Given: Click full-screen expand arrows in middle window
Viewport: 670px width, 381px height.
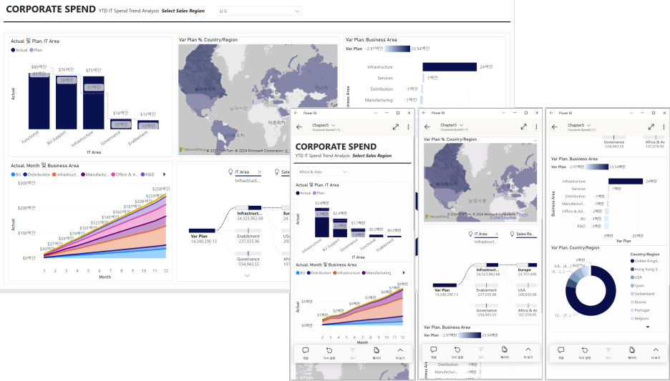Looking at the screenshot, I should 523,127.
